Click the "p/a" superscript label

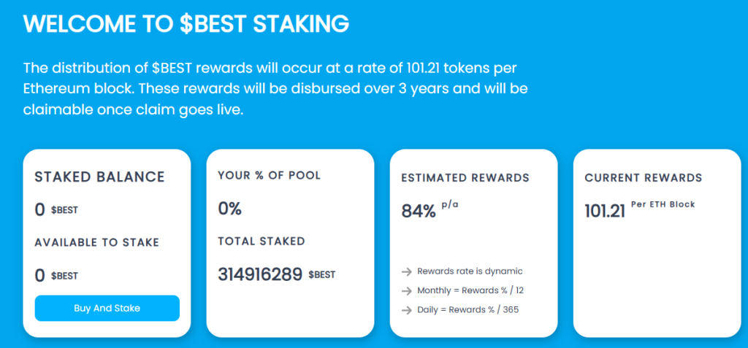click(x=450, y=204)
